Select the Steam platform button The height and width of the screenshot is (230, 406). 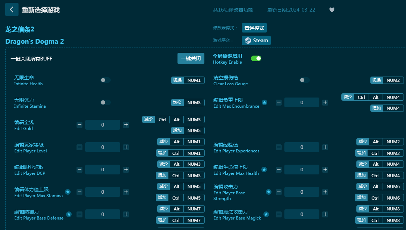[256, 41]
